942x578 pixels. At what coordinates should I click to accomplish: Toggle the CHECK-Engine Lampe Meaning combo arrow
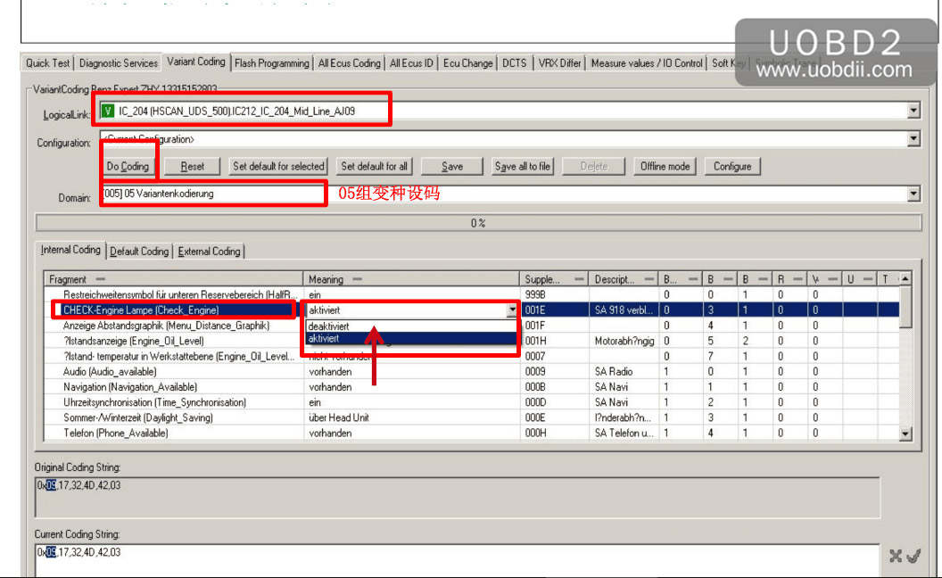511,310
